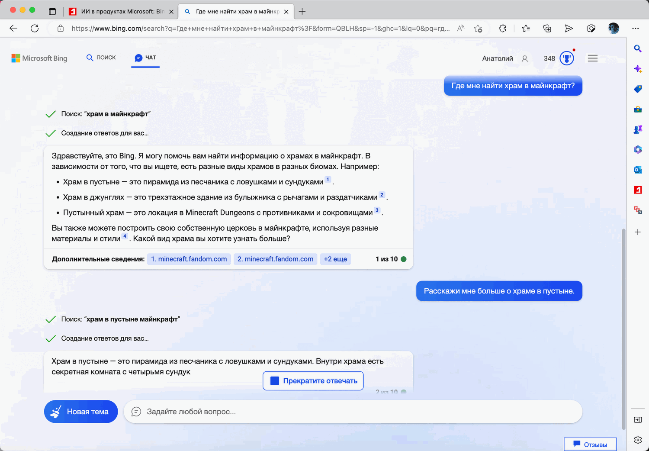The image size is (649, 451).
Task: Open sidebar settings gear icon
Action: tap(638, 440)
